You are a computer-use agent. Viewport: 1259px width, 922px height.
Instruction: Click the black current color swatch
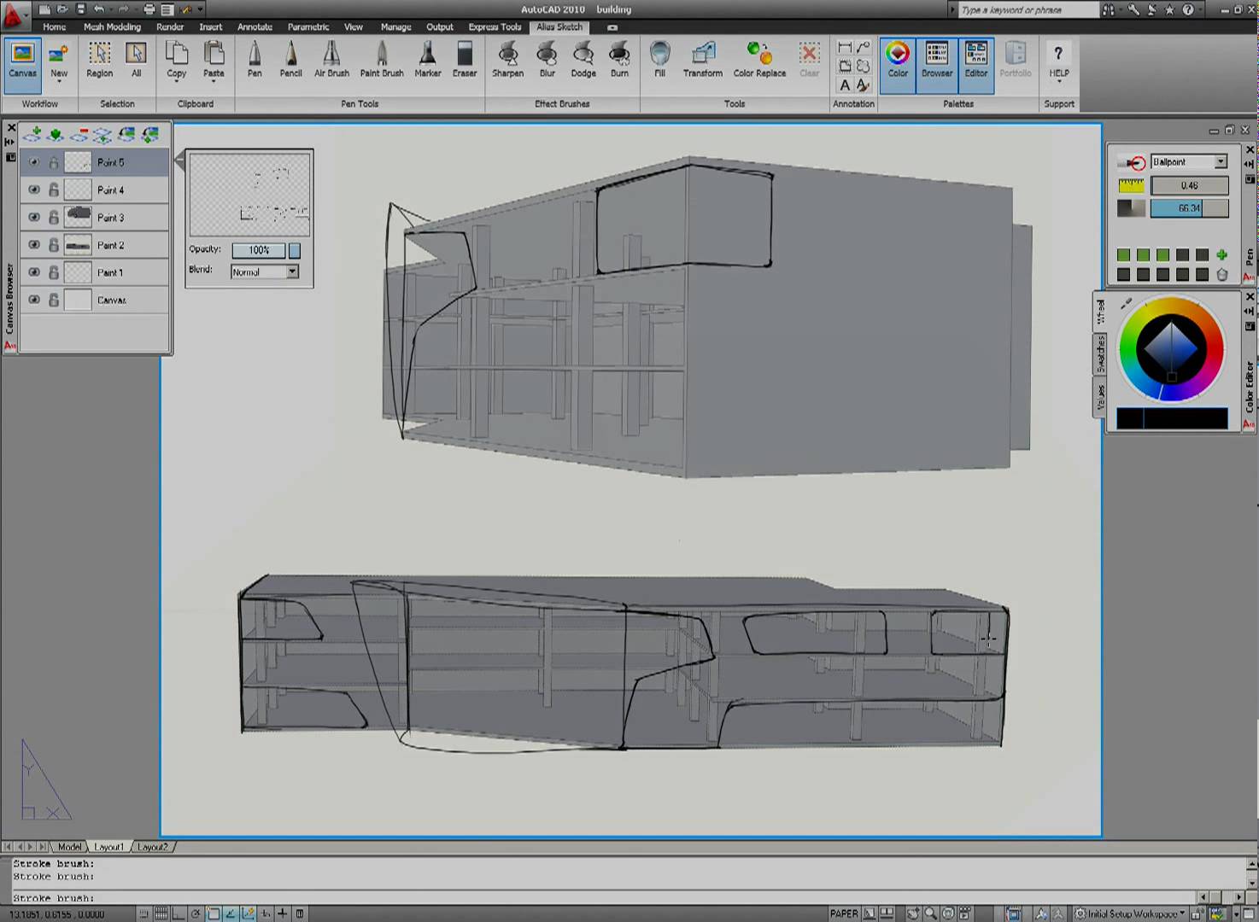pos(1171,418)
